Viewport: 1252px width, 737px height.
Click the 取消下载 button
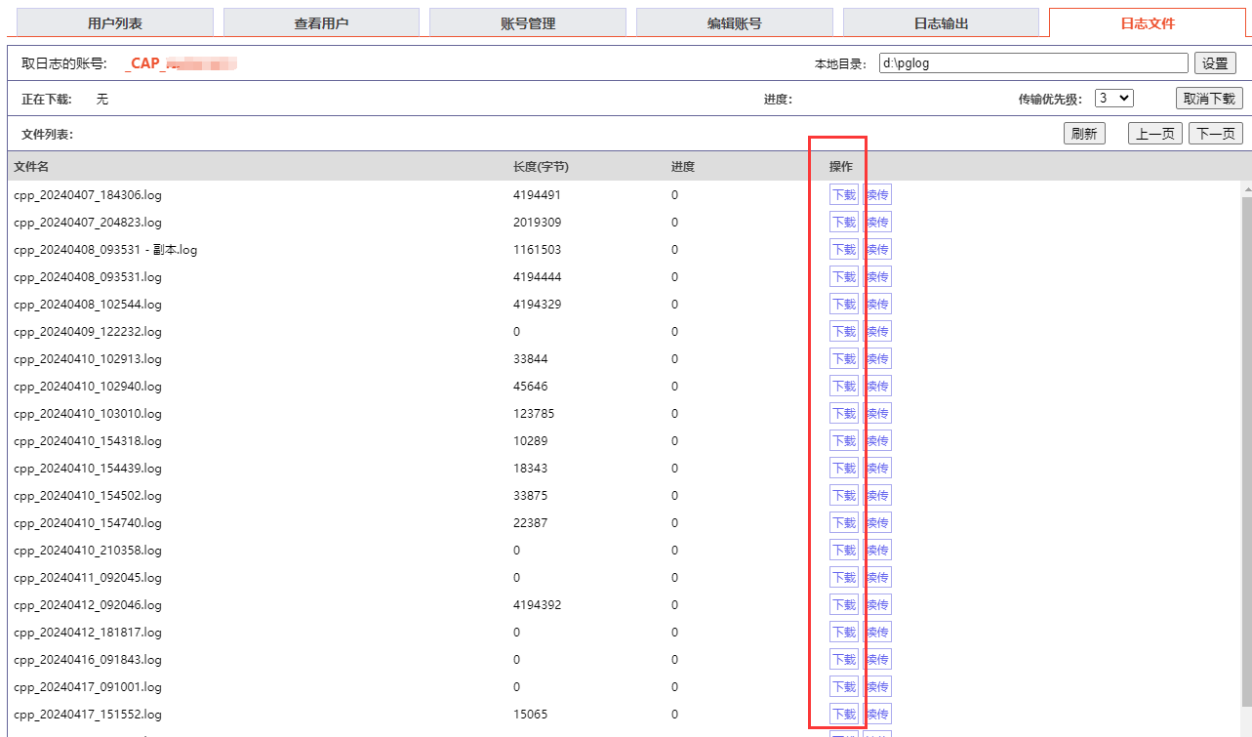click(x=1209, y=99)
